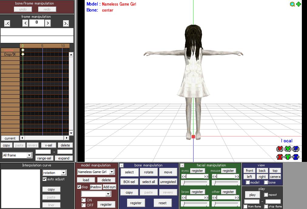Switch to the front view

coord(249,170)
